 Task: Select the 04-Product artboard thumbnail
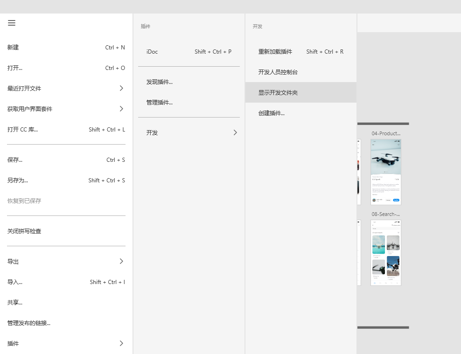386,172
